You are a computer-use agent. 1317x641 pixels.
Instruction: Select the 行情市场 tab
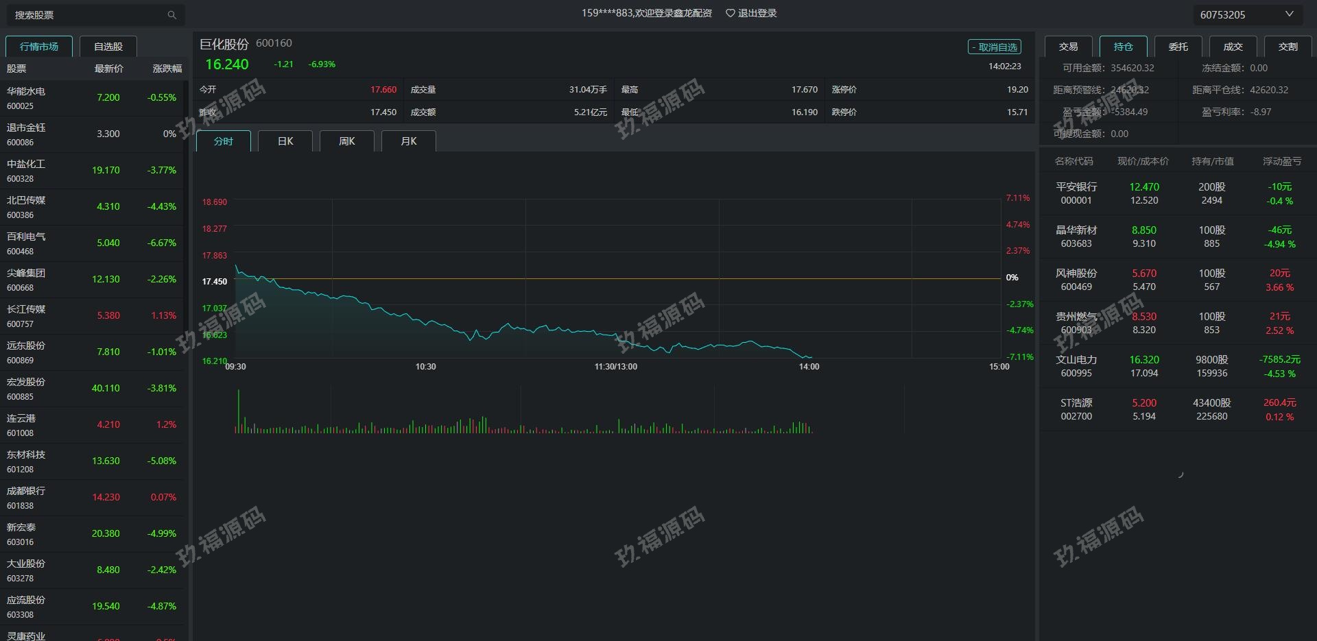(x=39, y=47)
